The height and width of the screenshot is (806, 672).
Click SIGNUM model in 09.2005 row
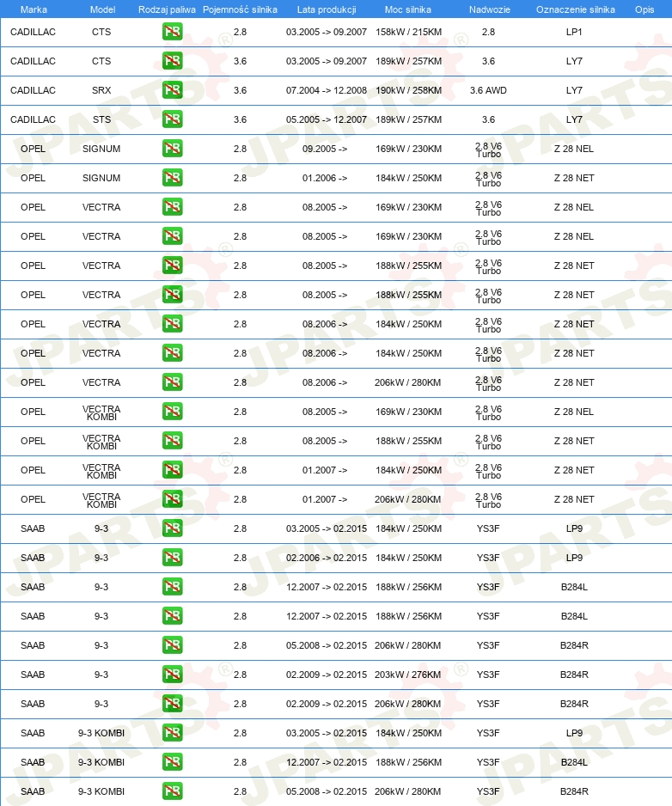(101, 149)
